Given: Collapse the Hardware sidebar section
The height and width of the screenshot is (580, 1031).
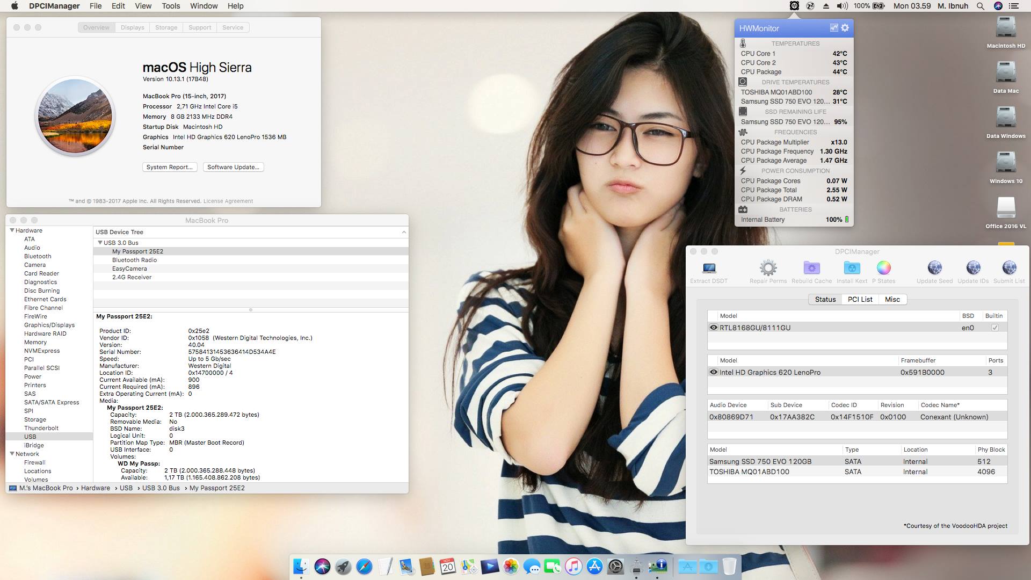Looking at the screenshot, I should point(12,230).
